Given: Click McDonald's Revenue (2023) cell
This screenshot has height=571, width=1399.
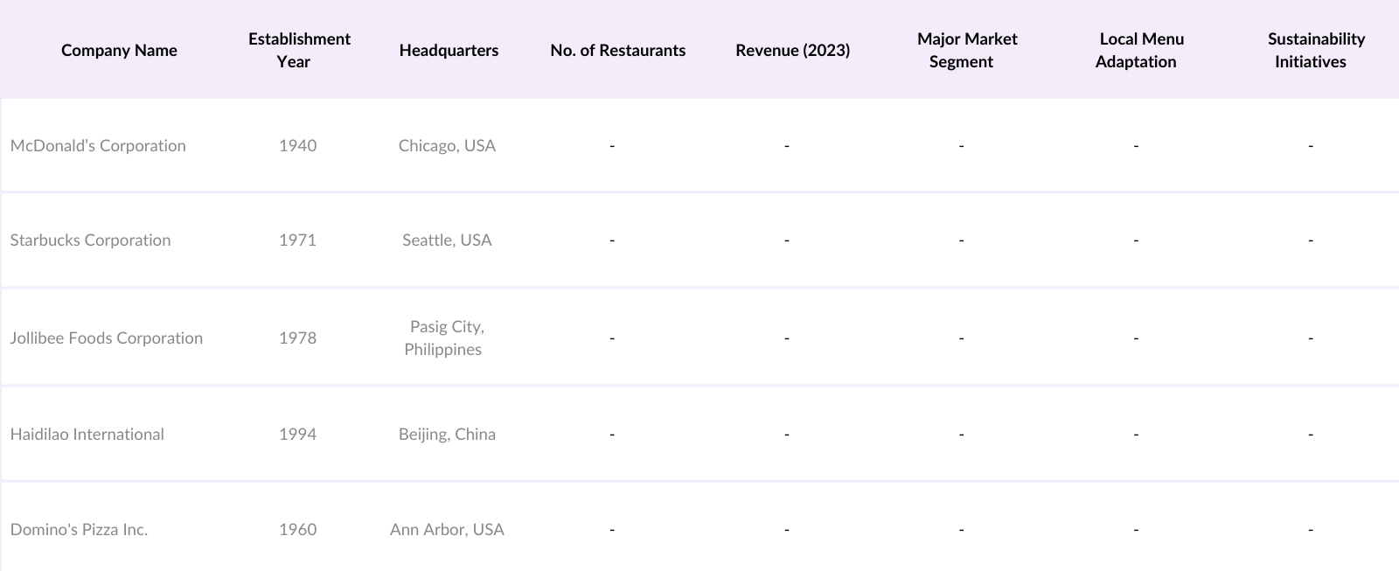Looking at the screenshot, I should [x=787, y=145].
